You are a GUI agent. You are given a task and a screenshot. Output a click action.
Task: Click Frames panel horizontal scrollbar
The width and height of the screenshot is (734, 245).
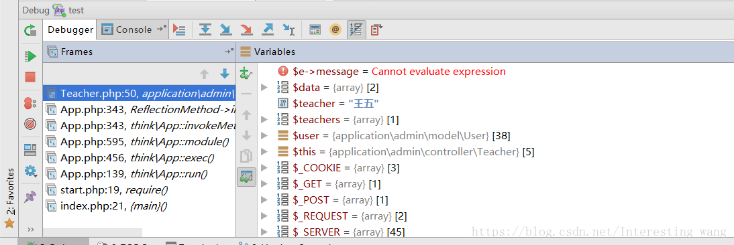92,232
